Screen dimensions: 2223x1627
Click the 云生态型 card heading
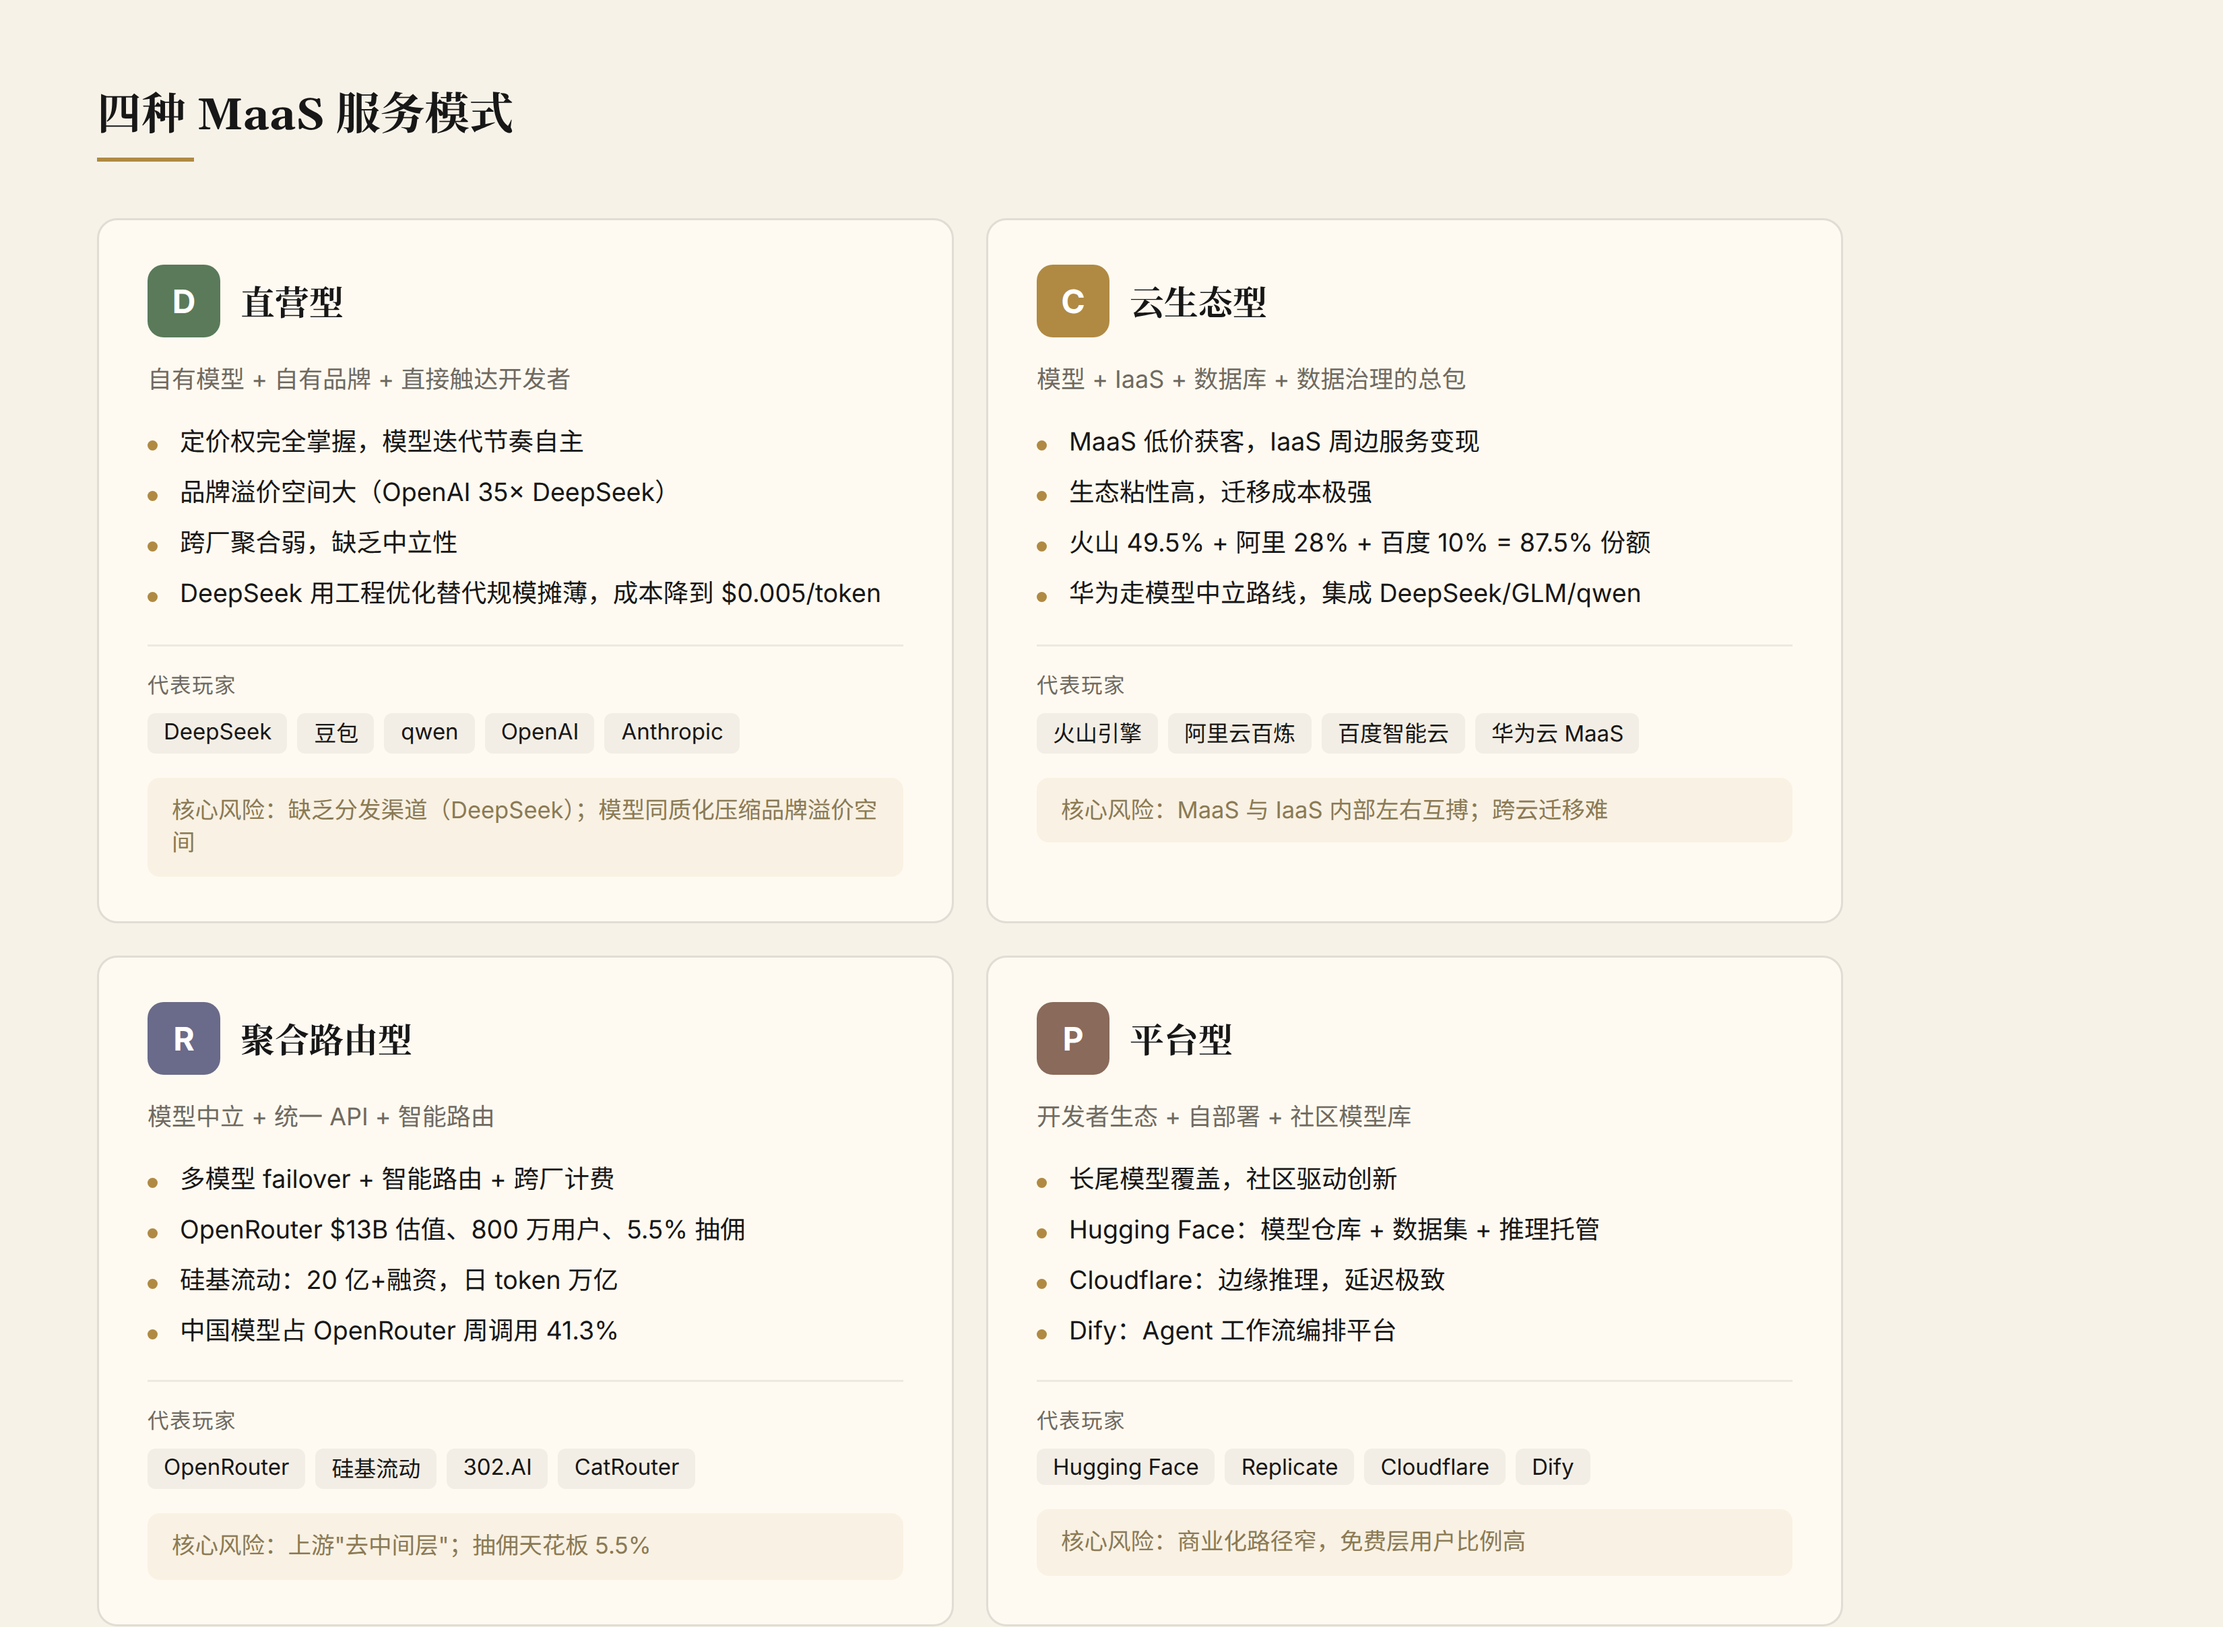pos(1198,302)
